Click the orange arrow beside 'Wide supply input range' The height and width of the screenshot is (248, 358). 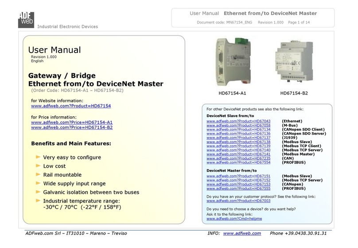point(38,183)
